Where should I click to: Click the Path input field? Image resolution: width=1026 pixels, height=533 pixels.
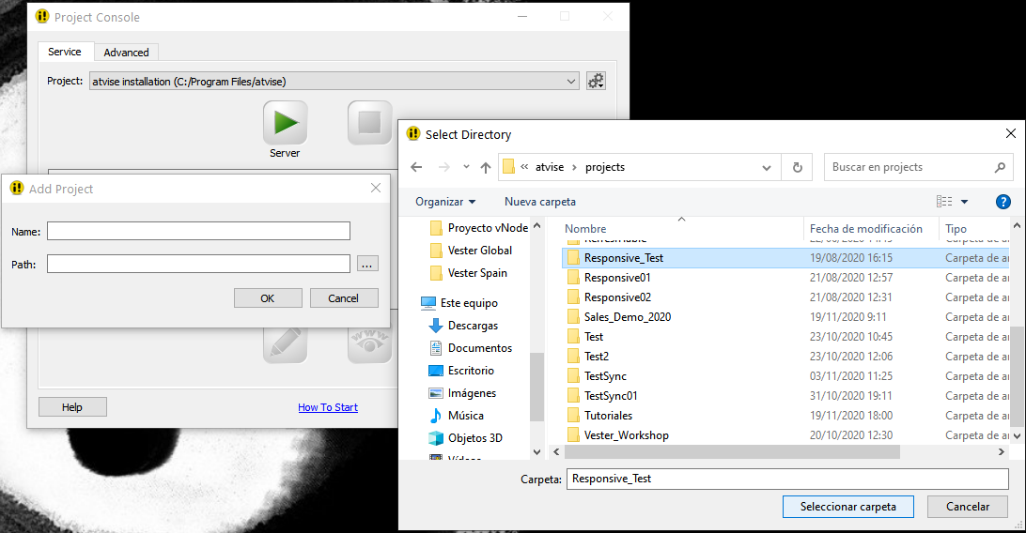198,264
